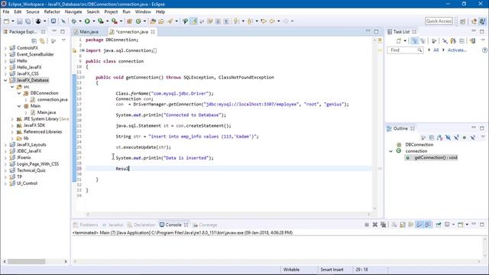489x275 pixels.
Task: Select Main.java in Package Explorer tree
Action: [x=47, y=112]
